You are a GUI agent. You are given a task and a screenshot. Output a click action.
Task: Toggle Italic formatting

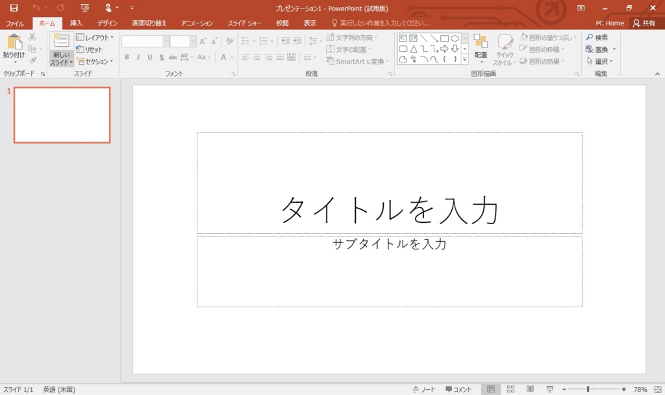138,57
